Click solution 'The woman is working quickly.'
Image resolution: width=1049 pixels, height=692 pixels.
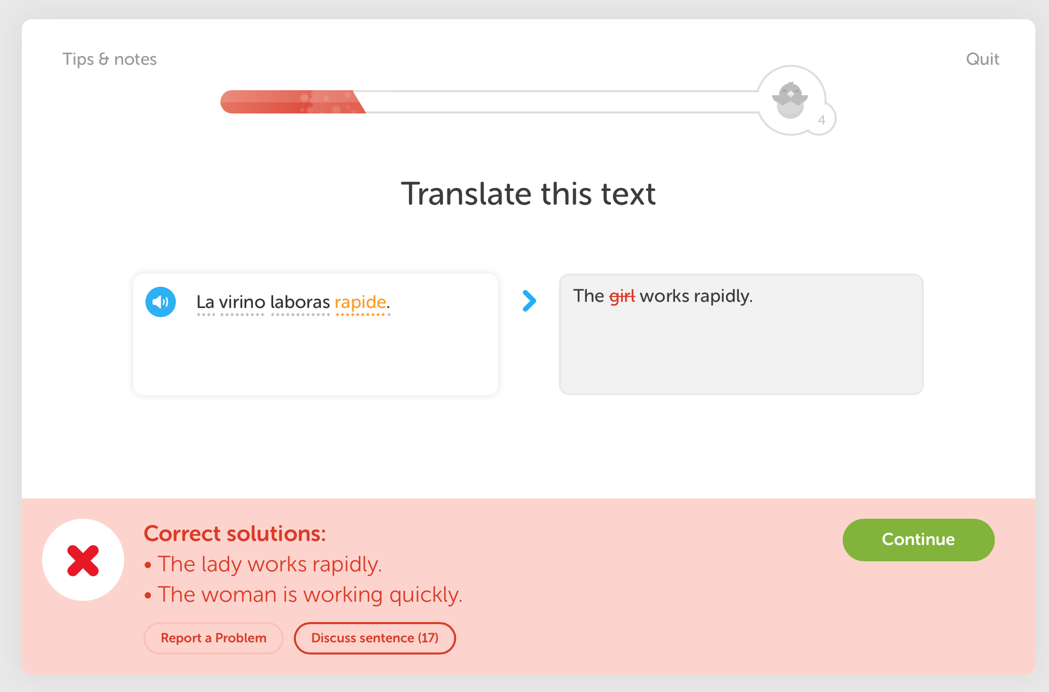click(310, 594)
